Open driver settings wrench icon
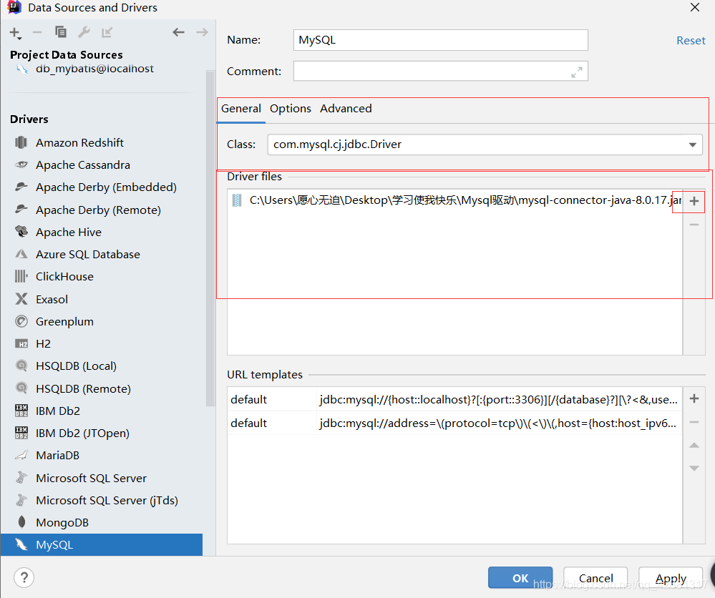Screen dimensions: 715x598 pos(84,32)
